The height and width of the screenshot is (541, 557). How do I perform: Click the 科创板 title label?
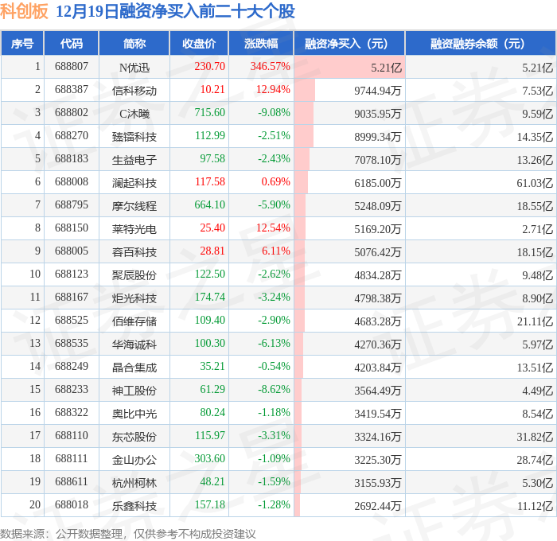(24, 11)
